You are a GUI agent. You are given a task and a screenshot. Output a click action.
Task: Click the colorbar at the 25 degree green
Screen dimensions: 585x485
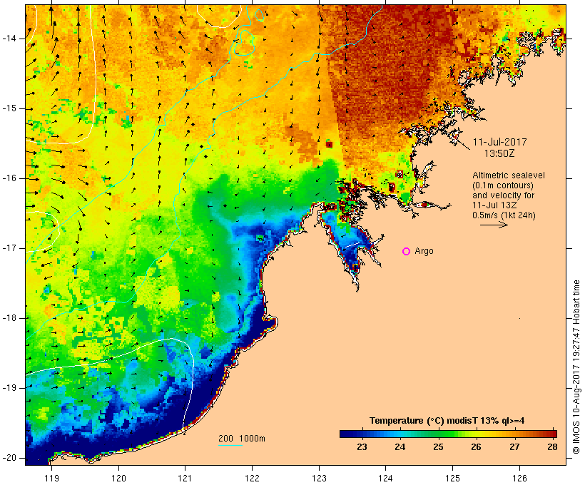click(x=438, y=434)
